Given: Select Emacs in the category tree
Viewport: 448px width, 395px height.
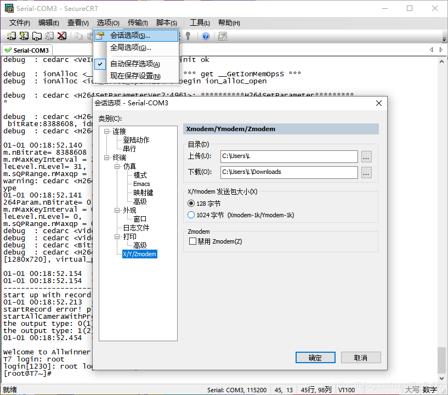Looking at the screenshot, I should pyautogui.click(x=141, y=184).
